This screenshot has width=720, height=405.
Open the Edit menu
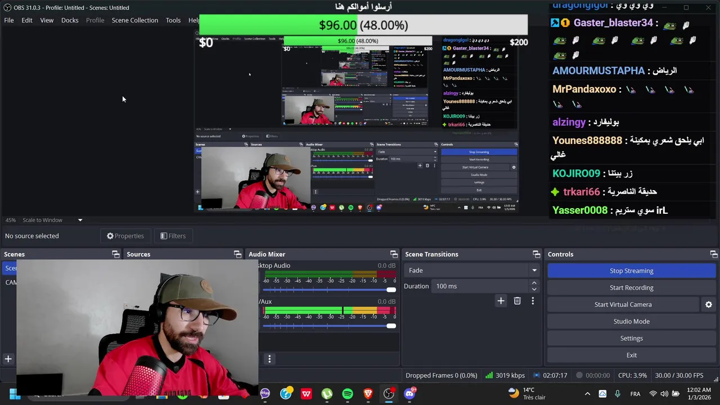[x=27, y=20]
